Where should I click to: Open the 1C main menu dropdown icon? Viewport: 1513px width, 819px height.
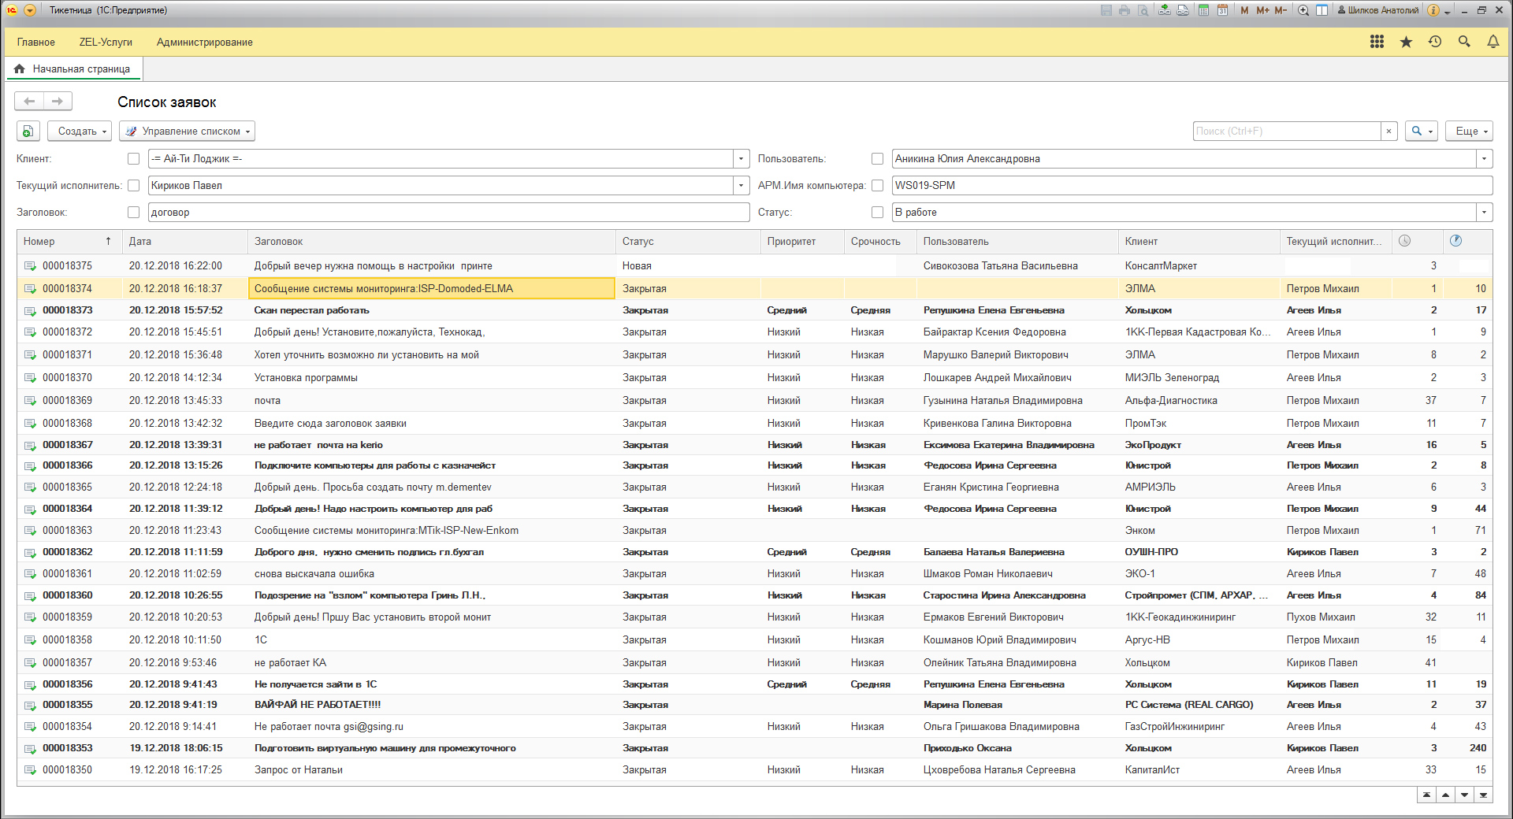coord(30,10)
